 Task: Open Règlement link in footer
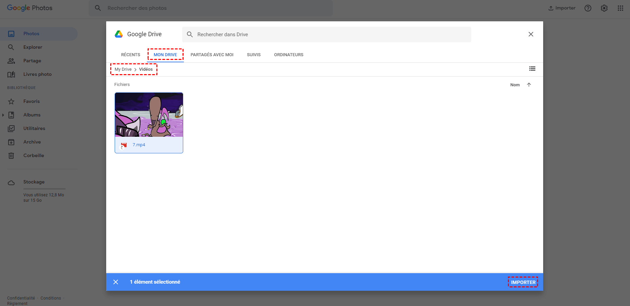[x=17, y=304]
